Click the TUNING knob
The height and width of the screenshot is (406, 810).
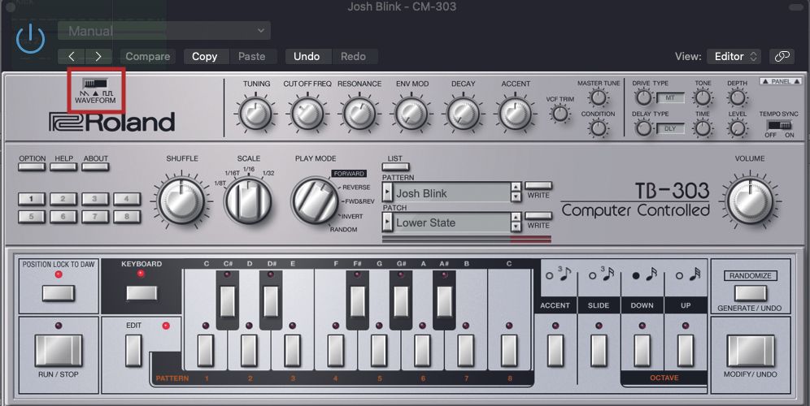pyautogui.click(x=255, y=114)
